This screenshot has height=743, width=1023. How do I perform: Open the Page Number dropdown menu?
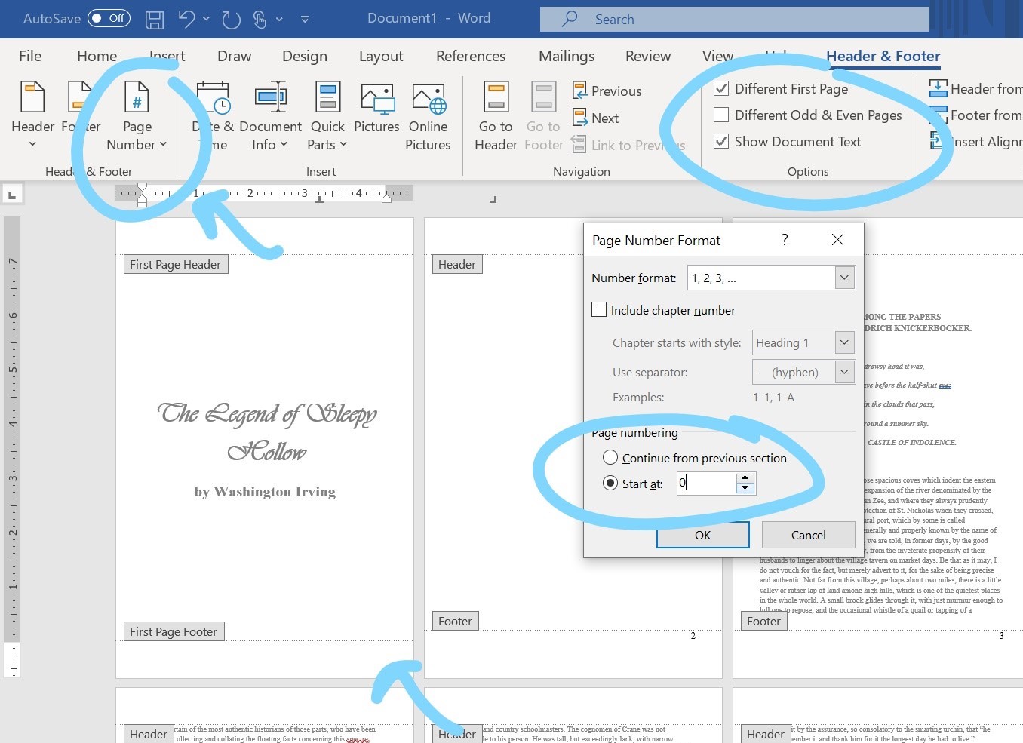click(x=137, y=117)
